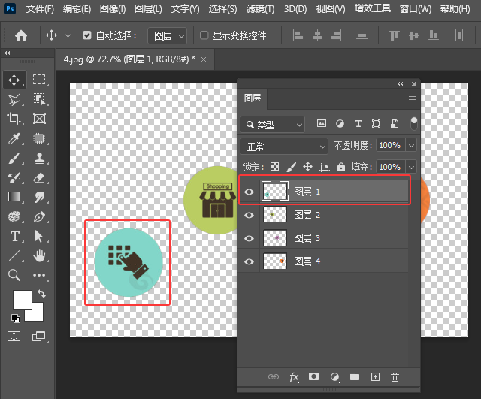
Task: Select the Spot Healing Brush tool
Action: coord(39,138)
